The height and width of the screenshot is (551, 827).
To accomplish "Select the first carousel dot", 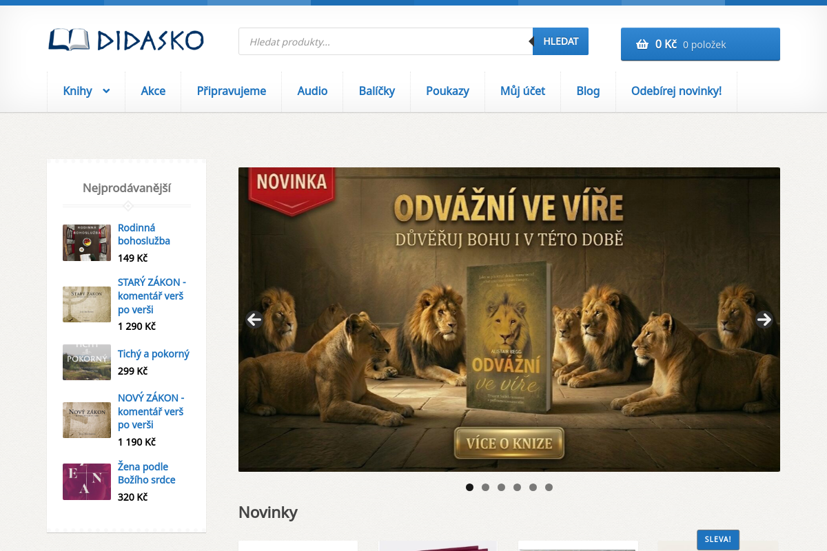I will (469, 487).
